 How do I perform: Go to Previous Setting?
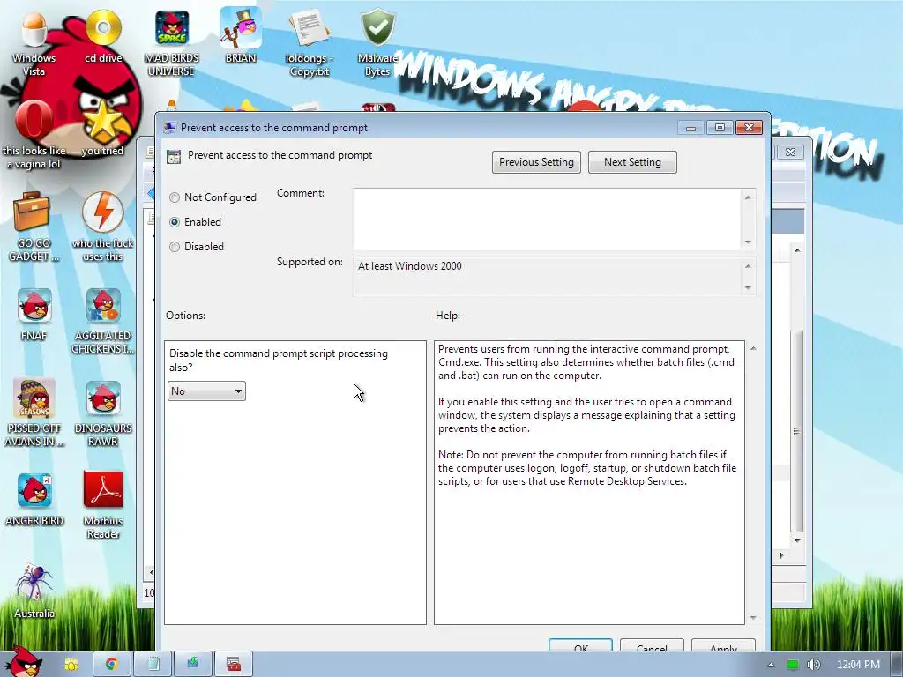536,162
